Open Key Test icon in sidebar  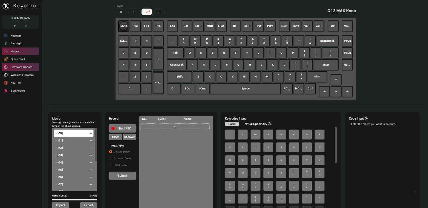(x=6, y=83)
